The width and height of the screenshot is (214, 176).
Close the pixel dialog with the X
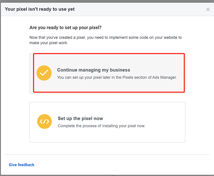(x=208, y=10)
